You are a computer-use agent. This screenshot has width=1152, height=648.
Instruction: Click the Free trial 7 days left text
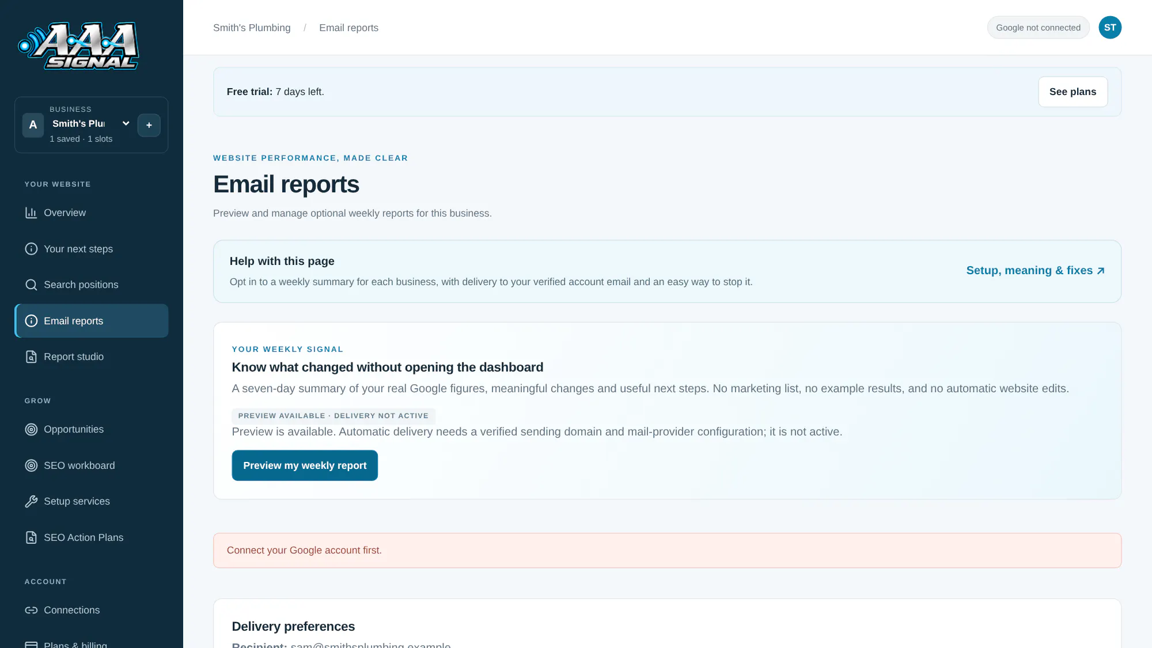pyautogui.click(x=275, y=92)
